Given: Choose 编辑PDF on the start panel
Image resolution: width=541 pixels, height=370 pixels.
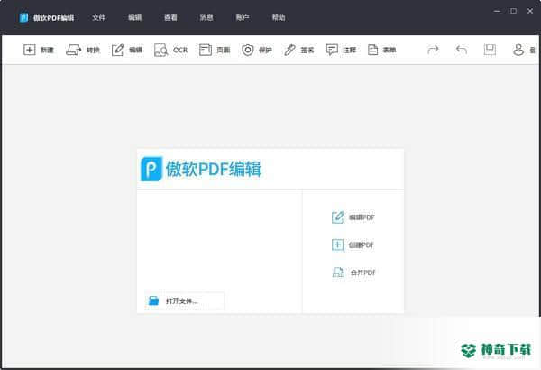Looking at the screenshot, I should pos(353,217).
